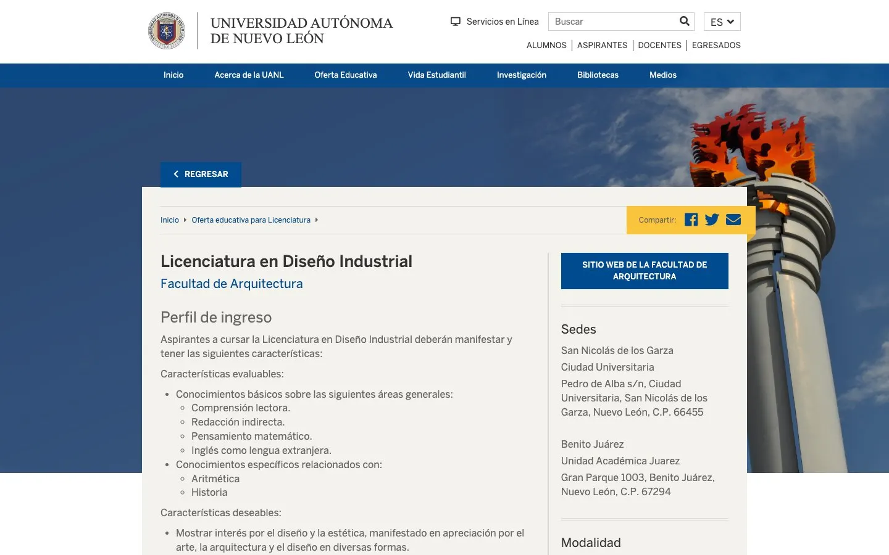
Task: Click the Universidad Autónoma de Nuevo León title
Action: click(x=301, y=31)
